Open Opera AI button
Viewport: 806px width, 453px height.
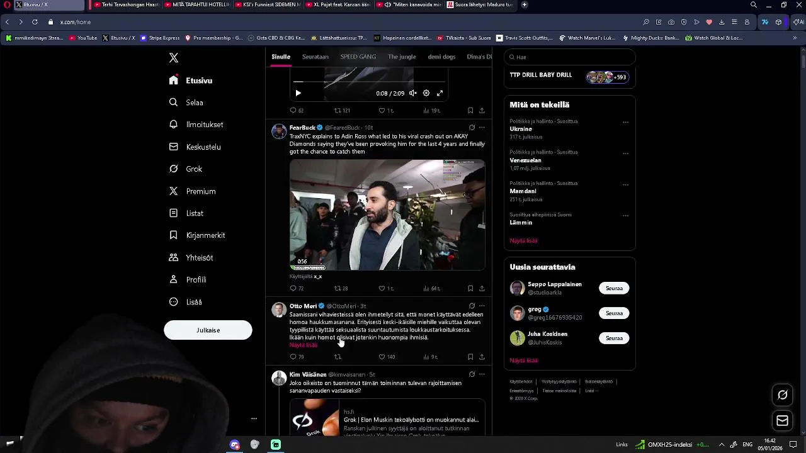tap(798, 22)
